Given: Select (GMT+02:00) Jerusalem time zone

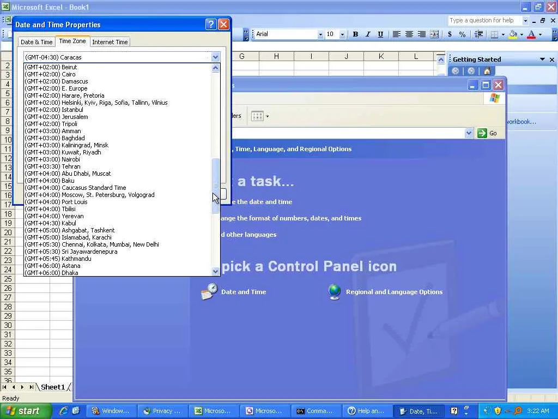Looking at the screenshot, I should coord(118,117).
